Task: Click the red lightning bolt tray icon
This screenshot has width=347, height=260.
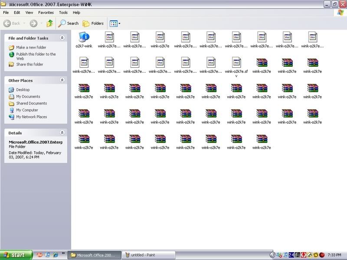Action: pos(303,255)
